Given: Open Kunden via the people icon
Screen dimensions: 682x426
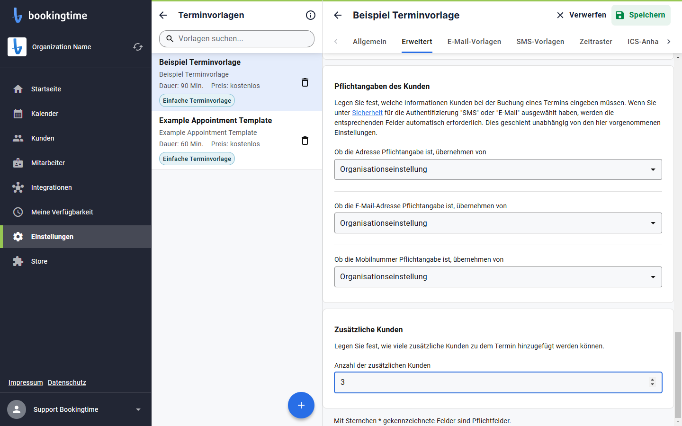Looking at the screenshot, I should click(x=18, y=138).
